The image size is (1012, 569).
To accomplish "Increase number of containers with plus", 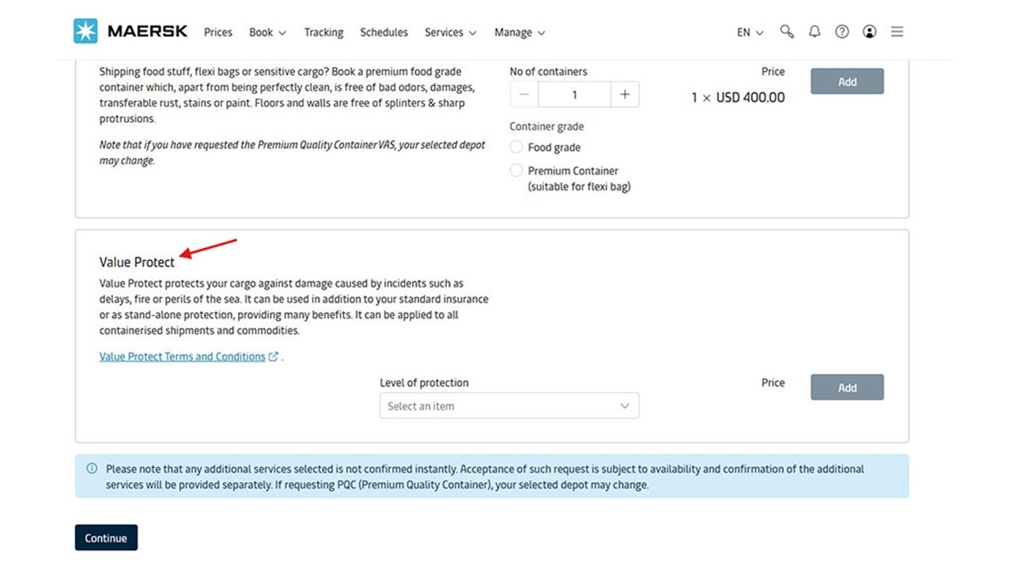I will point(625,95).
